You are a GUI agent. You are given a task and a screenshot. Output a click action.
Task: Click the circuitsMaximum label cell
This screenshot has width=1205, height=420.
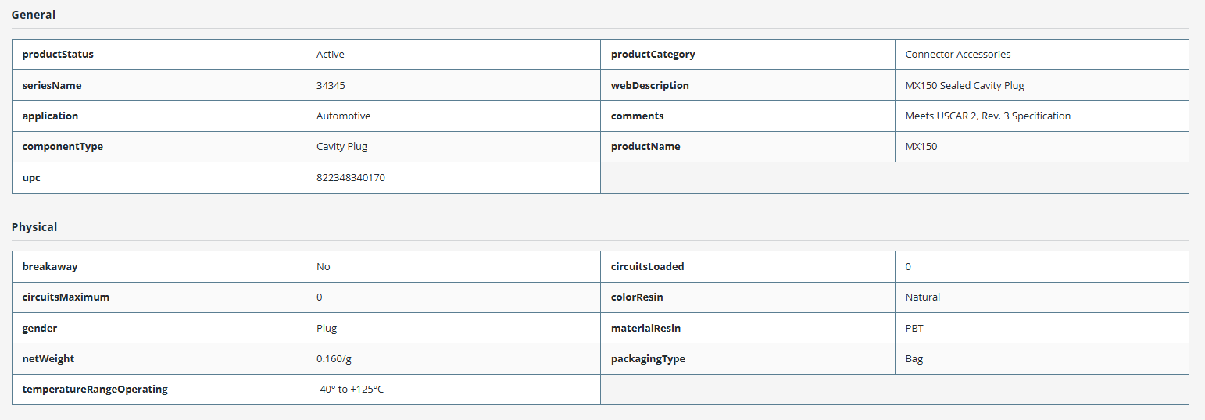(159, 297)
